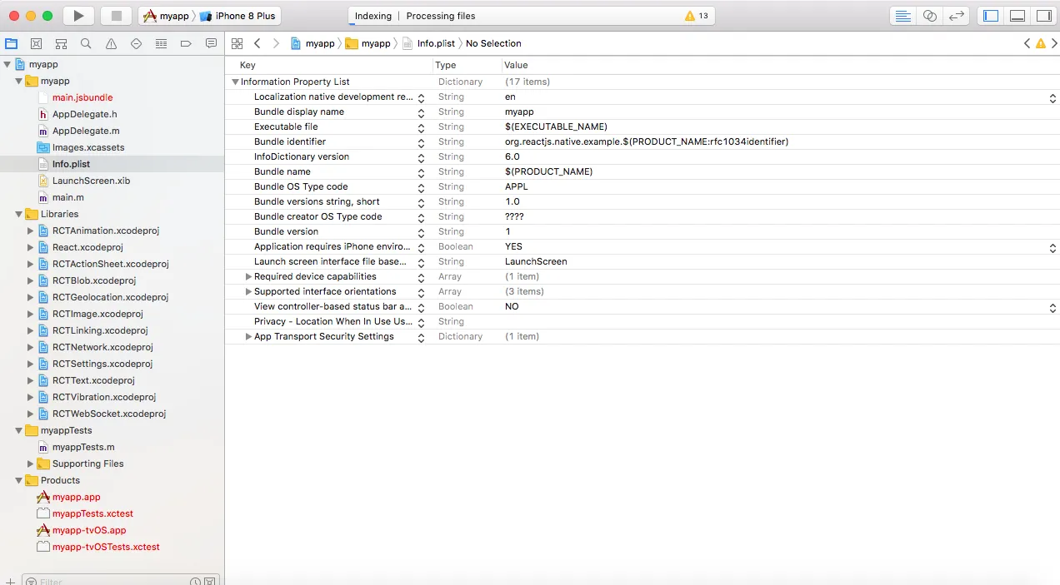Viewport: 1060px width, 585px height.
Task: Collapse the Libraries group
Action: coord(18,214)
